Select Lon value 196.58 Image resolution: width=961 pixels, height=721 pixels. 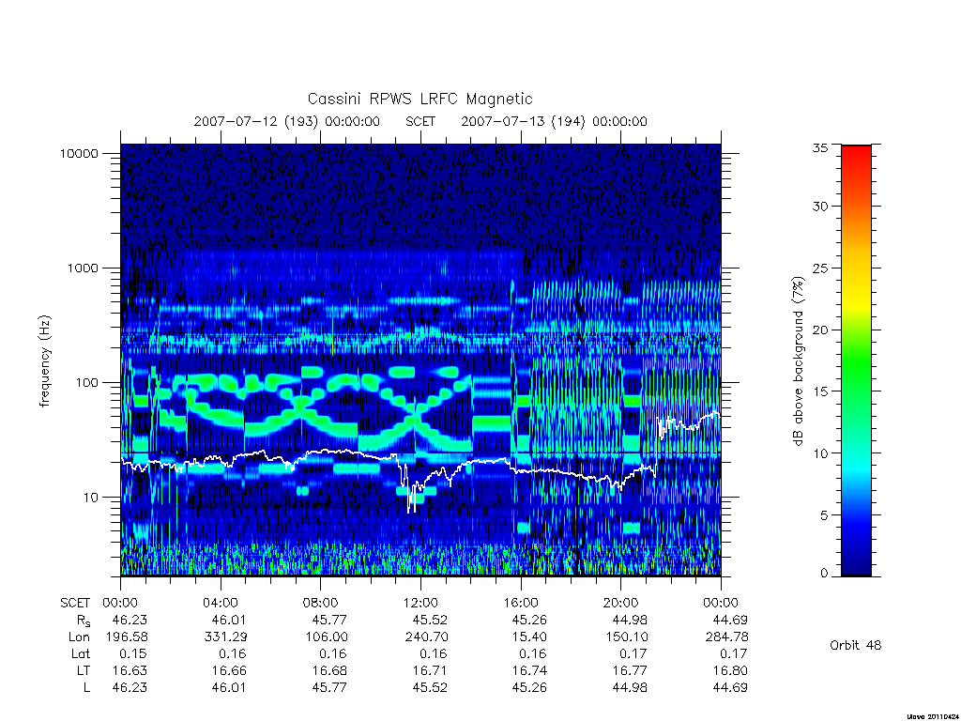pyautogui.click(x=127, y=637)
